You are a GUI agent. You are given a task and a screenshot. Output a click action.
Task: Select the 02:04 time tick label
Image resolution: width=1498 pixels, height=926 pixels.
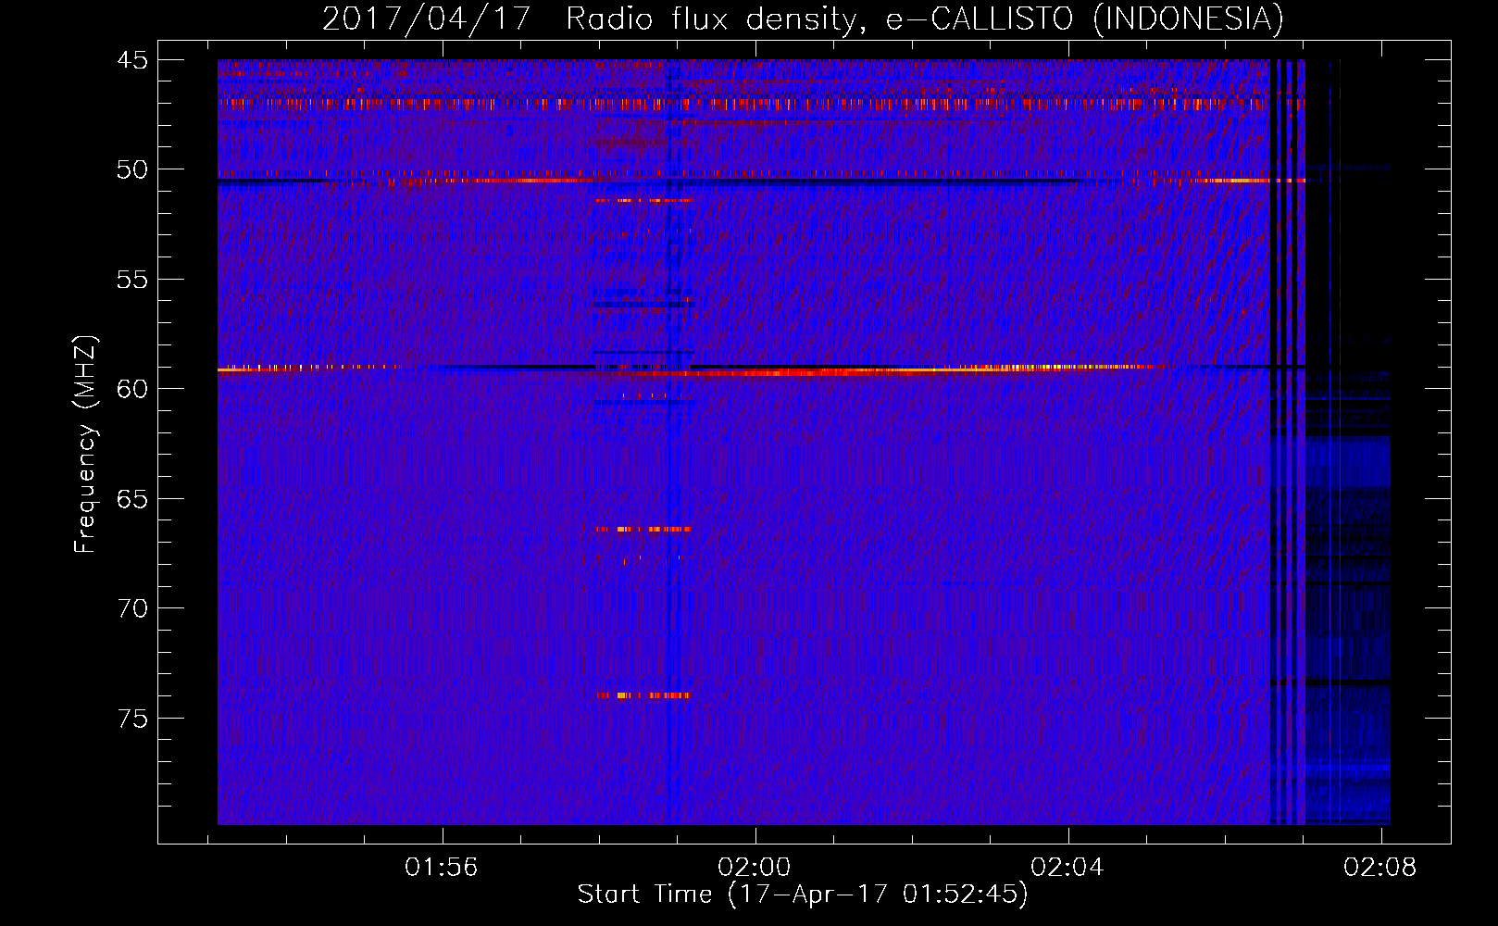click(x=1067, y=867)
